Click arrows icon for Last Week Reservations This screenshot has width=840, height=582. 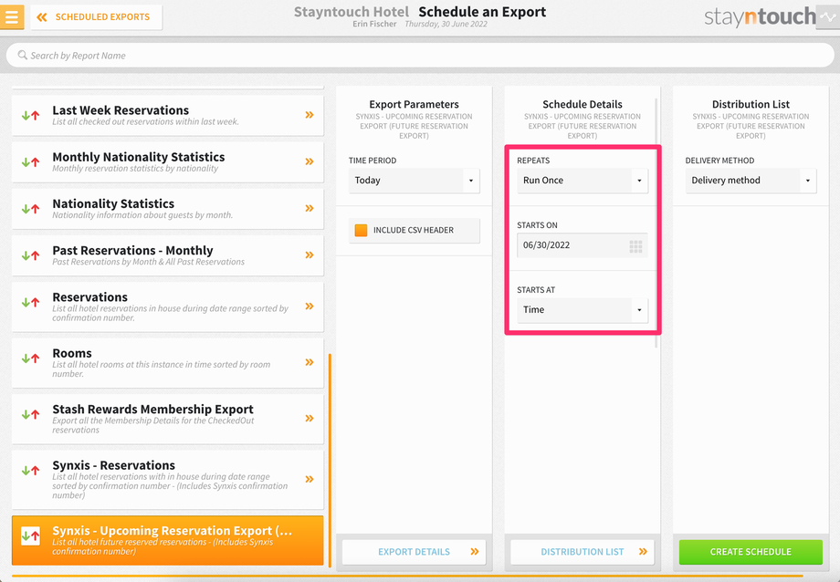click(x=30, y=115)
